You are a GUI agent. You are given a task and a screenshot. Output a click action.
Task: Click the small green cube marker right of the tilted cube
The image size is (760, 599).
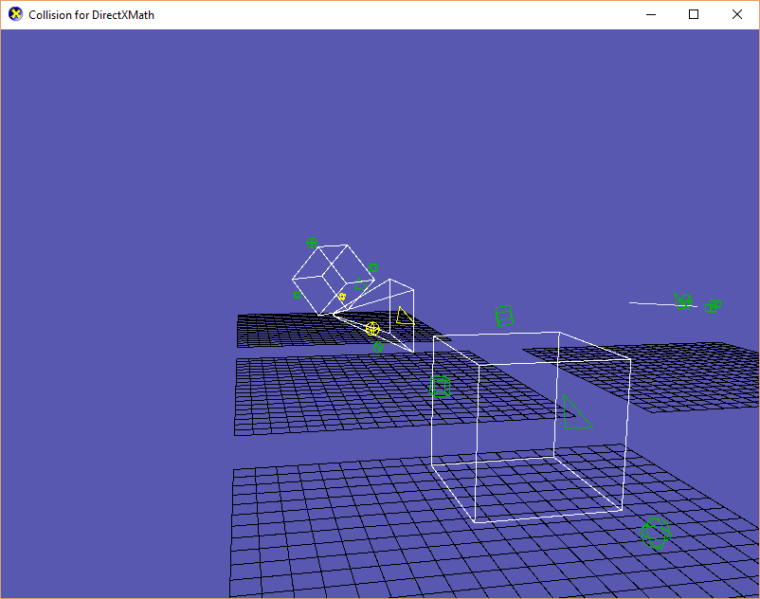point(372,267)
